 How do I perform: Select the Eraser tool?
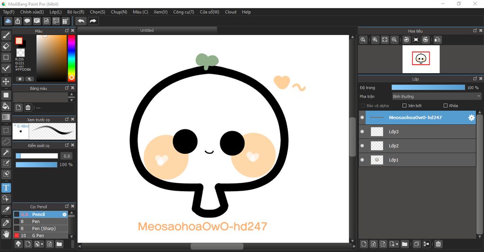click(6, 47)
